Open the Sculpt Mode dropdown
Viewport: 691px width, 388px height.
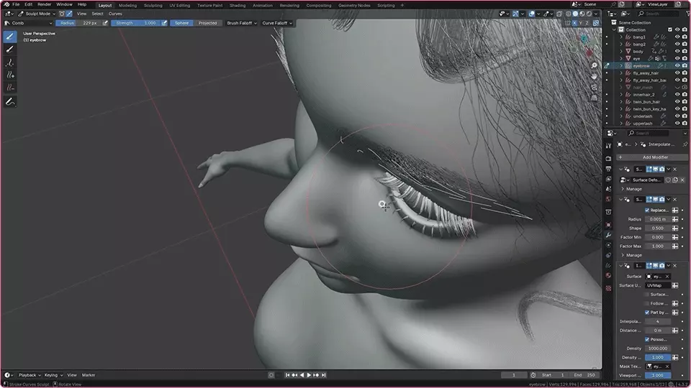tap(37, 14)
